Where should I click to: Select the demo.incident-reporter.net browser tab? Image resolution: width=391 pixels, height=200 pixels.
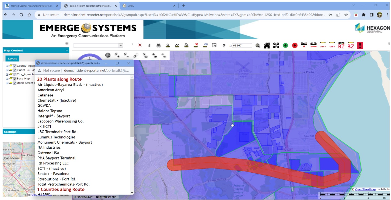pyautogui.click(x=90, y=5)
